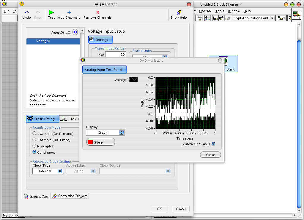The height and width of the screenshot is (220, 304).
Task: Click the Step Over toolbar icon
Action: pos(221,18)
